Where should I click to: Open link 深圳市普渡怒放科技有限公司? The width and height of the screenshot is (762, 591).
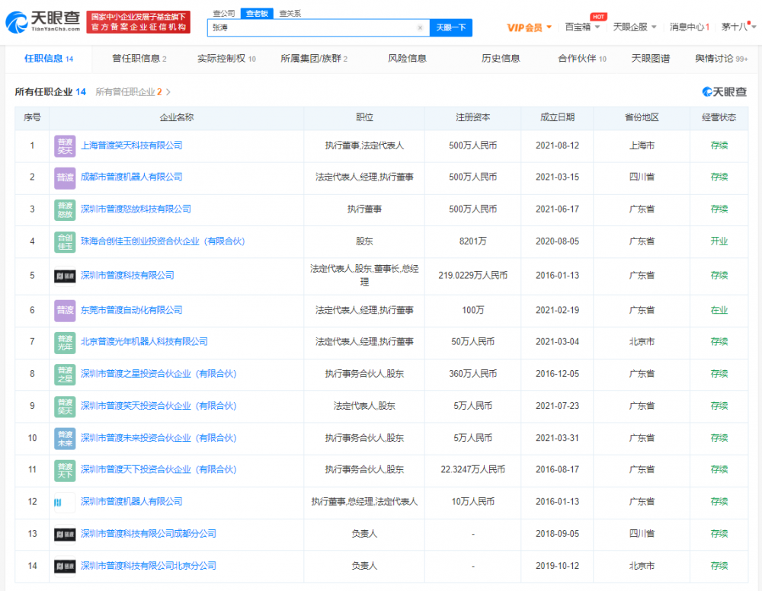click(136, 209)
